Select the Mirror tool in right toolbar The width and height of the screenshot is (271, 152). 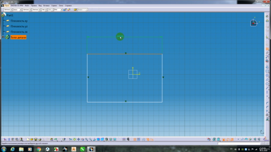pyautogui.click(x=267, y=115)
